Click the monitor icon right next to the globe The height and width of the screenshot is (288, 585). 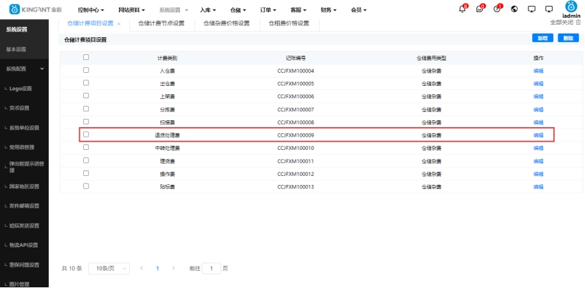click(531, 10)
